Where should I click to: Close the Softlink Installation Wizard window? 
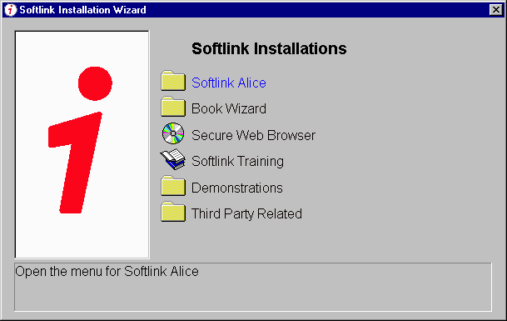[x=495, y=10]
